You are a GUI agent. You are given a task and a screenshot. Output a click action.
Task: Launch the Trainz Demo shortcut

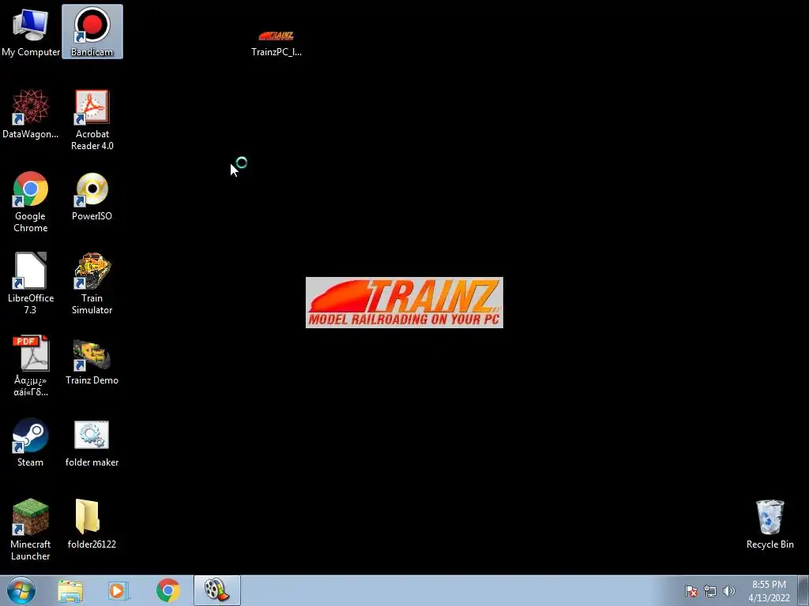[x=92, y=361]
